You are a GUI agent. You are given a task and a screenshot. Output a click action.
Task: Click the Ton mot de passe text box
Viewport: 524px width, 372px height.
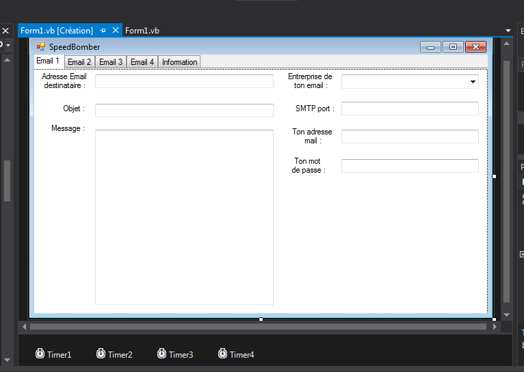[410, 166]
